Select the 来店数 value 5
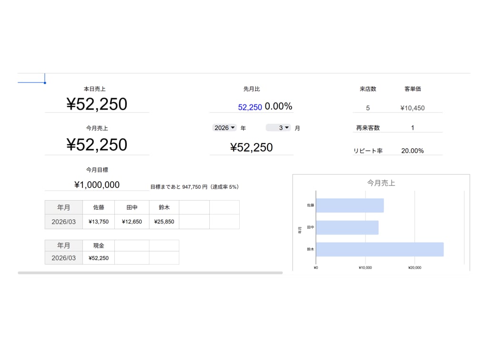 click(368, 108)
